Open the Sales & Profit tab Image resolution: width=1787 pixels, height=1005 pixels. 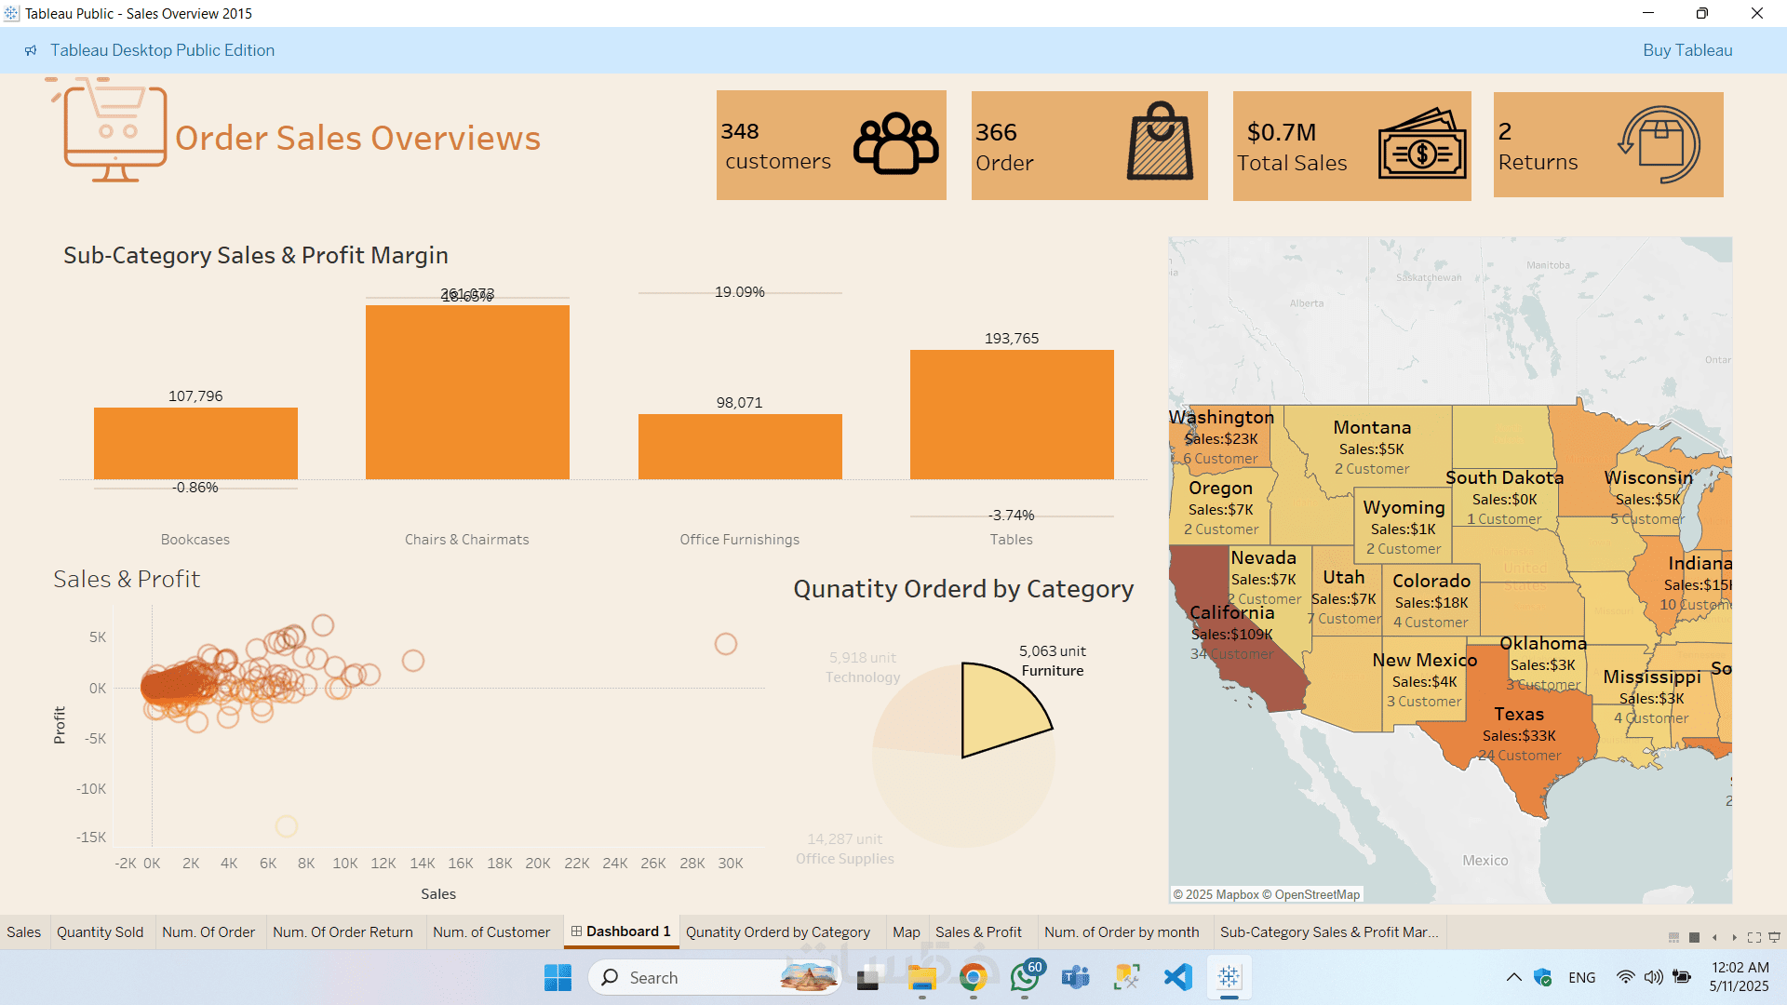(978, 931)
